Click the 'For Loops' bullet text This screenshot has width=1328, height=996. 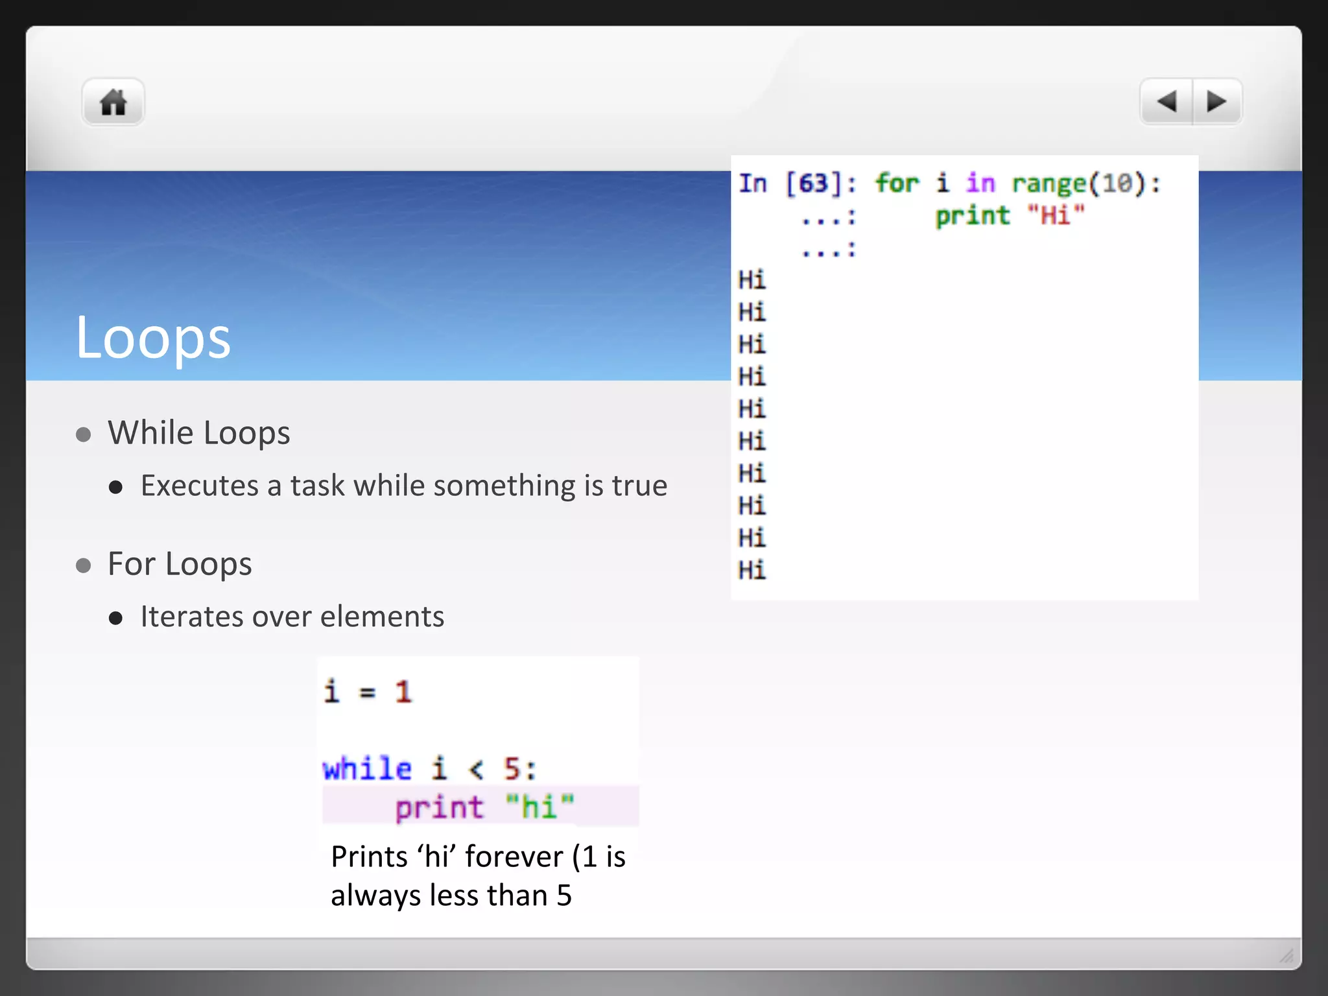point(180,564)
